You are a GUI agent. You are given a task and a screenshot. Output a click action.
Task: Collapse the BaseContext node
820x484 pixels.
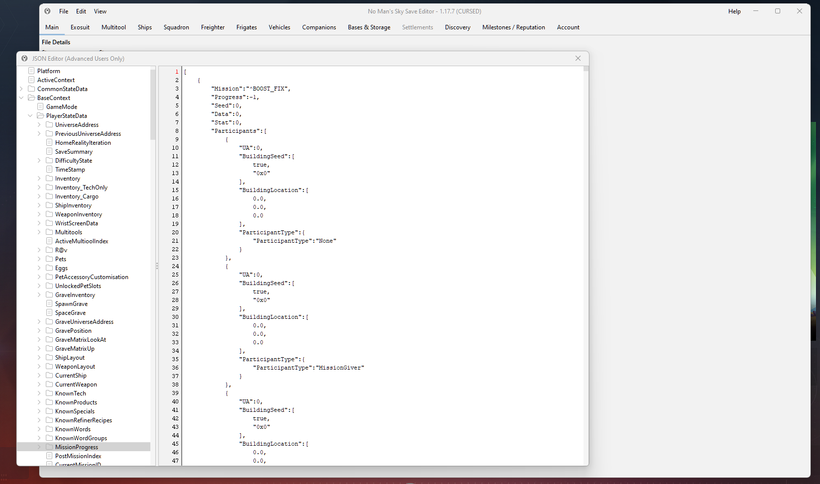coord(21,97)
